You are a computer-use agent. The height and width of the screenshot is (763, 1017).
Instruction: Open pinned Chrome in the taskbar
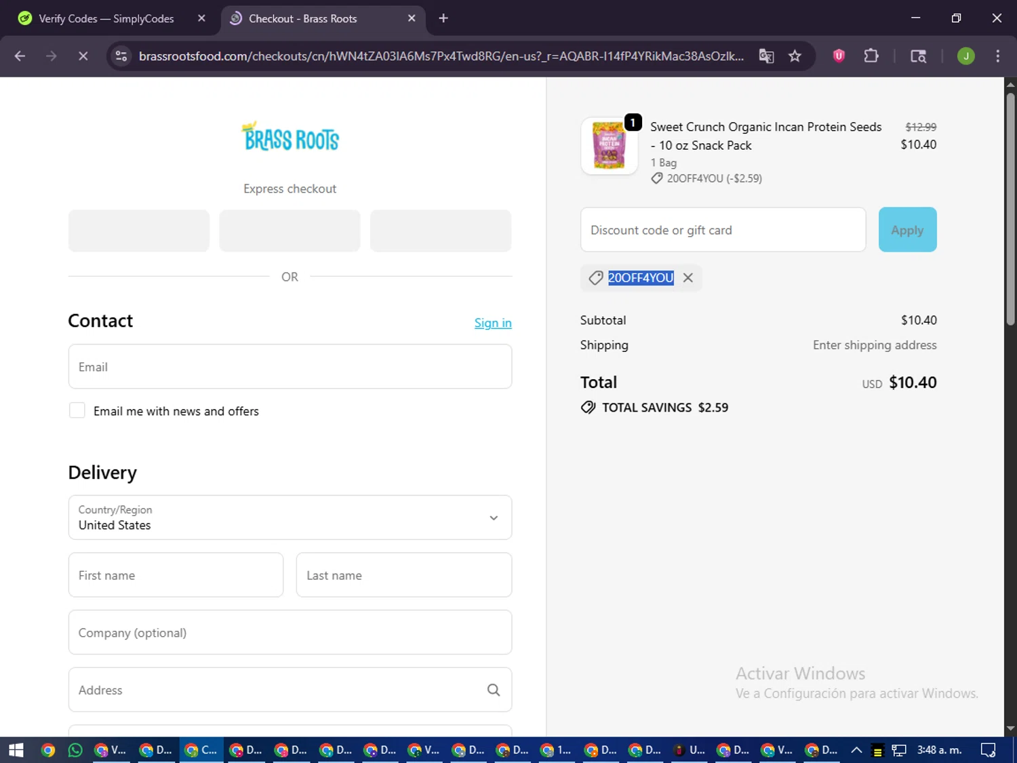(x=47, y=750)
